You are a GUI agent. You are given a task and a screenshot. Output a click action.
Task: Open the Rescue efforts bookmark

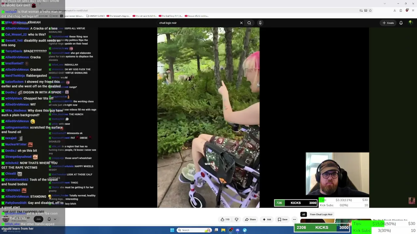tap(197, 16)
